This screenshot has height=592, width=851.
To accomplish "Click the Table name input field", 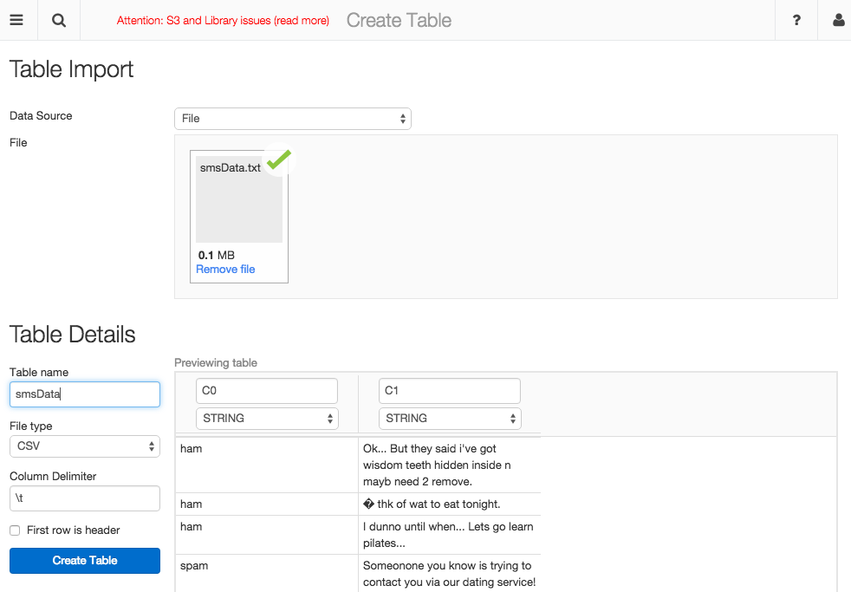I will click(x=85, y=394).
